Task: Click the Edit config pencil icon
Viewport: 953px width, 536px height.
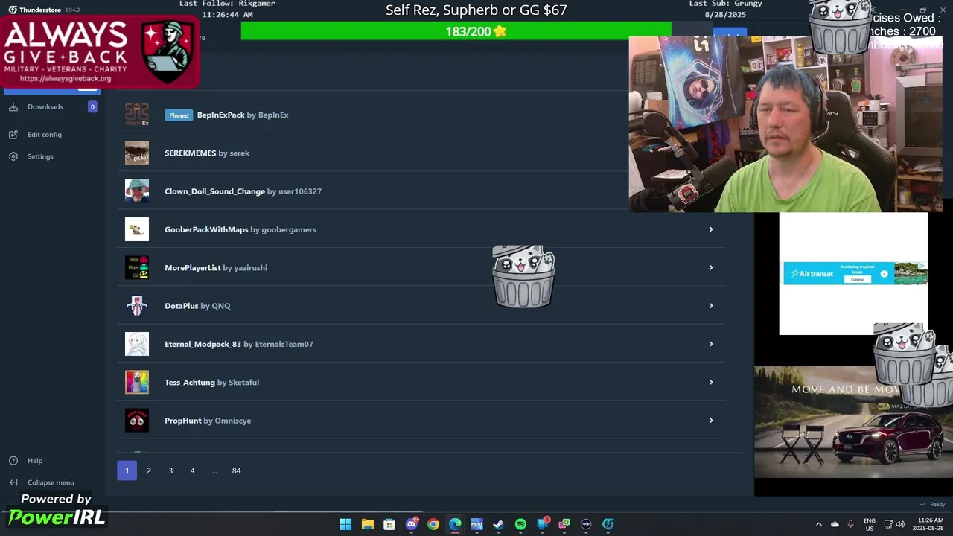Action: click(x=13, y=135)
